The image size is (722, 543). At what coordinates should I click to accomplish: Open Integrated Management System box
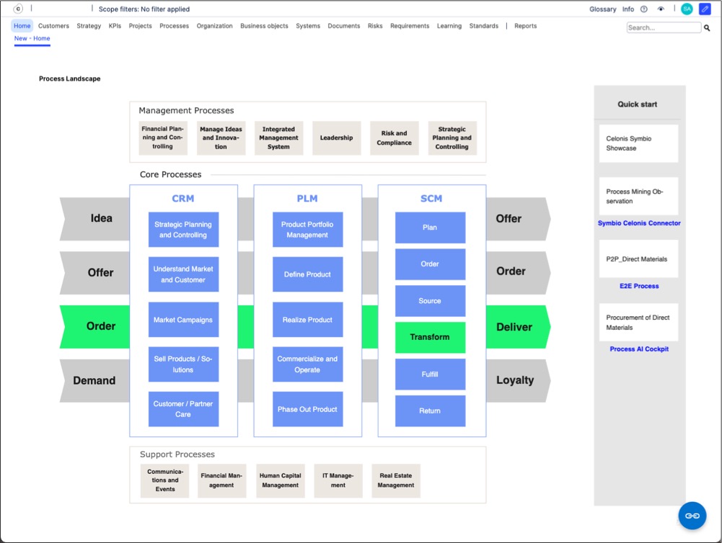click(x=278, y=138)
